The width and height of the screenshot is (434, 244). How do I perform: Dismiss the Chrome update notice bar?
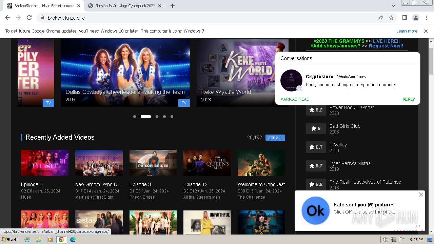pyautogui.click(x=426, y=31)
